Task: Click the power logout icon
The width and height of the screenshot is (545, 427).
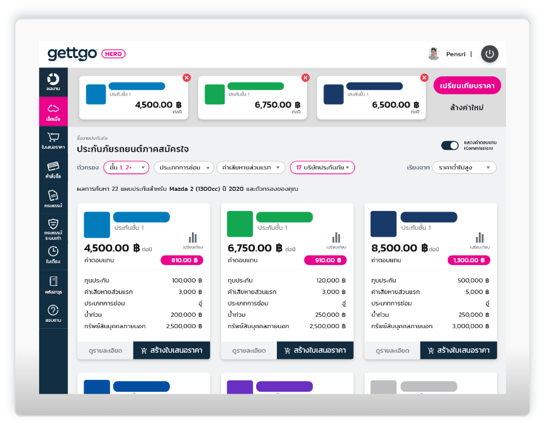Action: (490, 54)
